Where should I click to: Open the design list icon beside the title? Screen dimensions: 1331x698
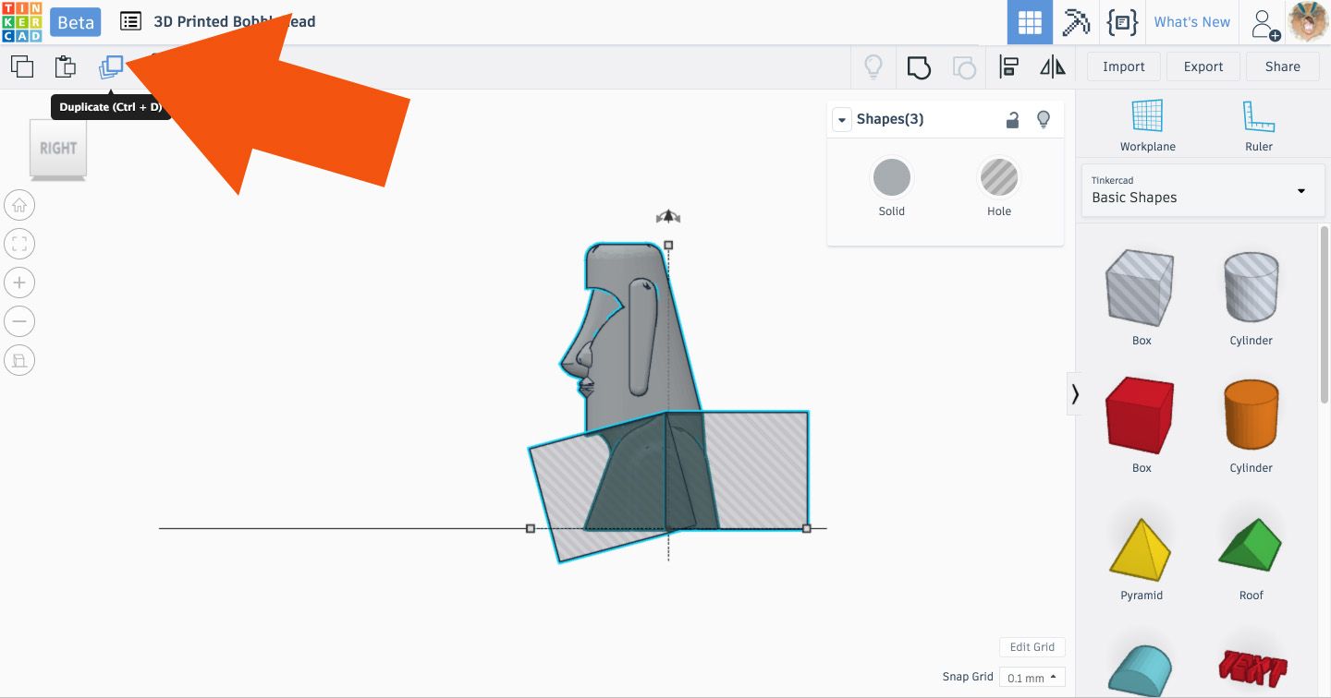point(131,21)
